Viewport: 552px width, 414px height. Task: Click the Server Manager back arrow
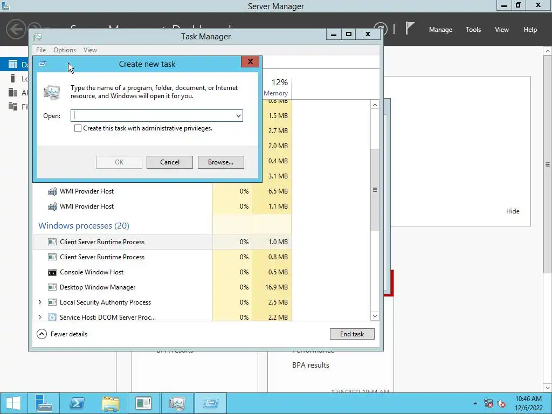(16, 29)
